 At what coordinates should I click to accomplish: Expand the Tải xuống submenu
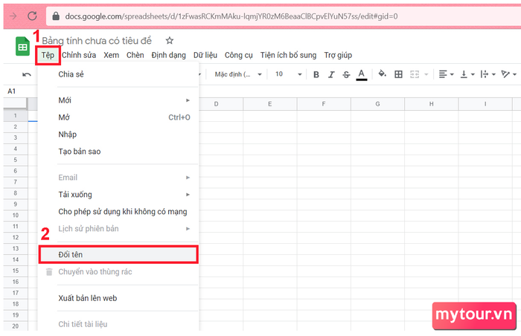118,195
